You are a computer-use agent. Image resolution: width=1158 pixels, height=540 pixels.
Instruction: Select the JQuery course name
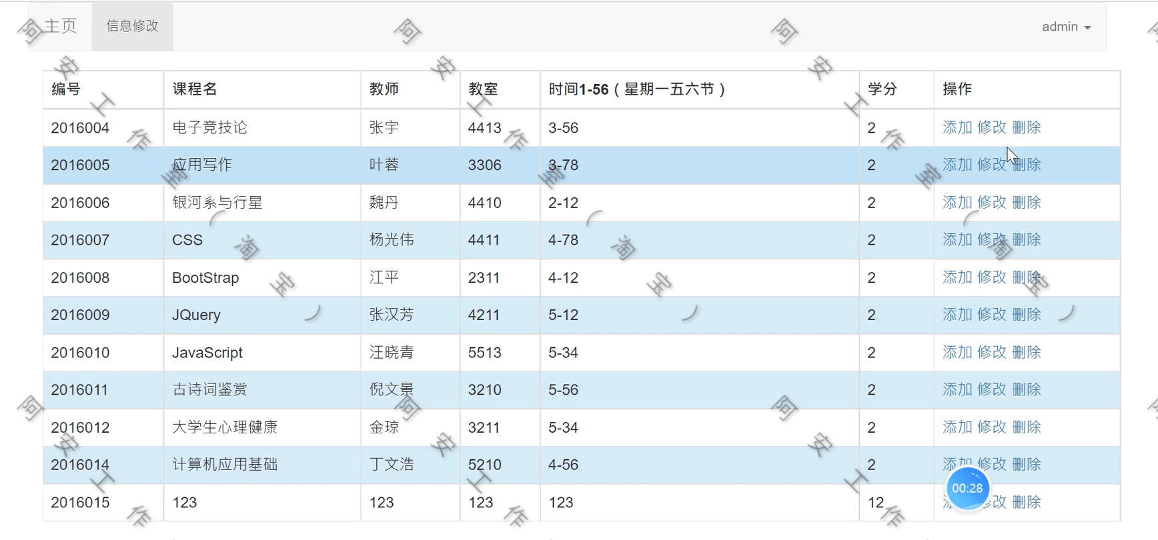pos(196,315)
